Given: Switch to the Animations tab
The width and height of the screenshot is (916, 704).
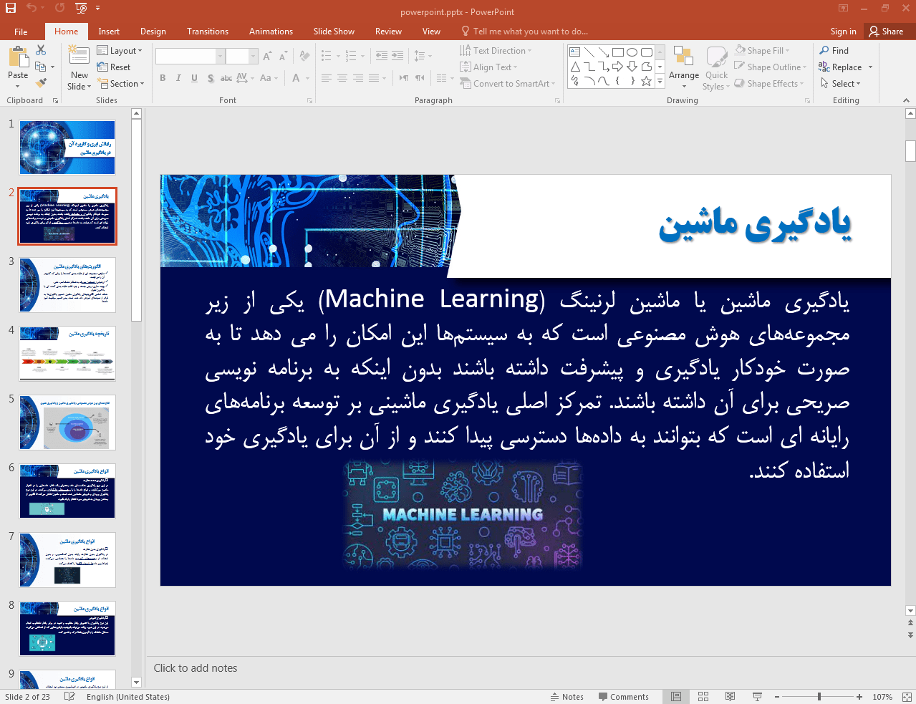Looking at the screenshot, I should [271, 32].
